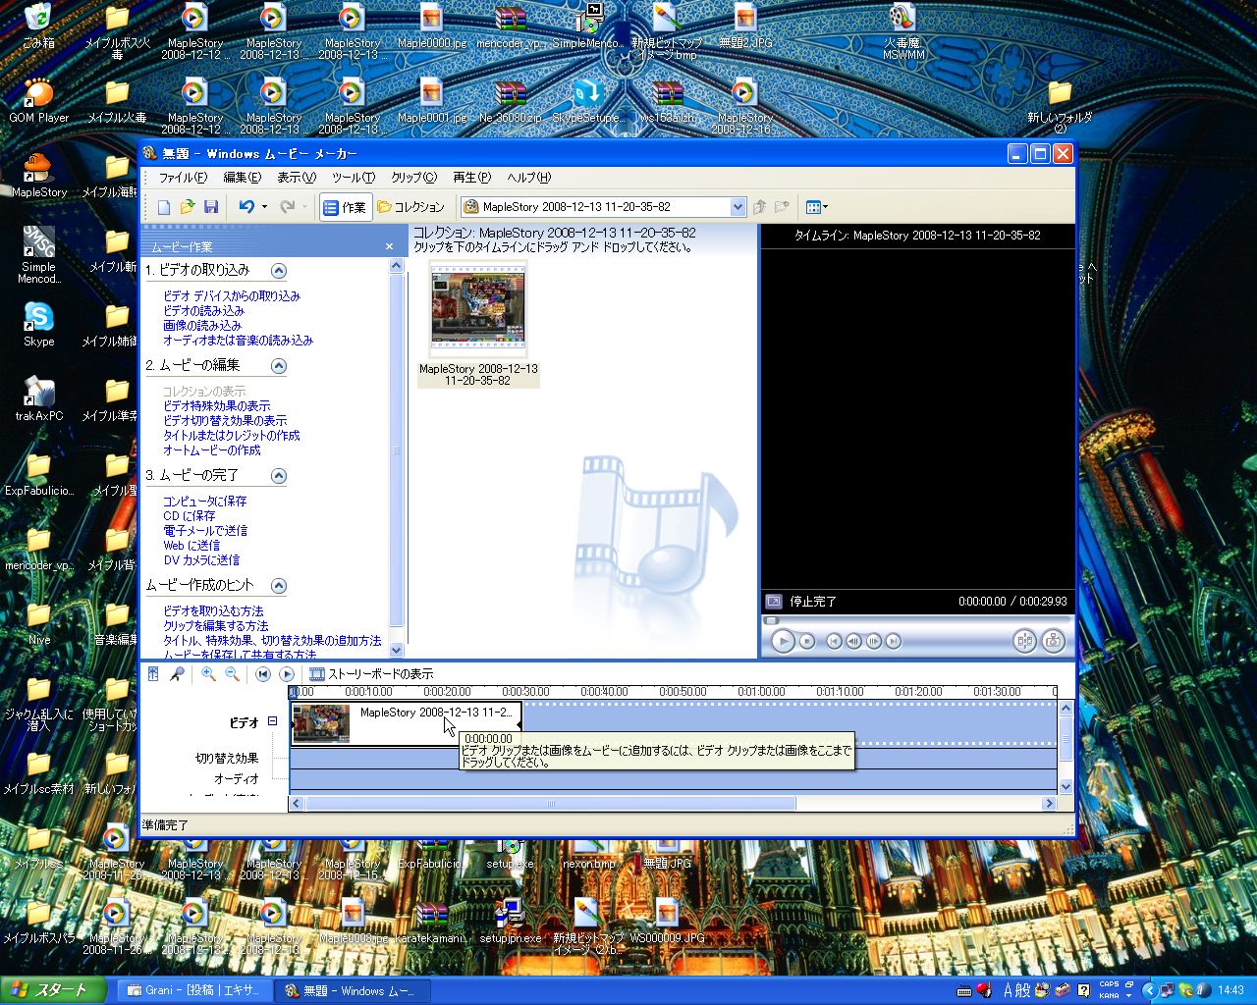Rewind the timeline to the start
Viewport: 1257px width, 1005px height.
[263, 674]
